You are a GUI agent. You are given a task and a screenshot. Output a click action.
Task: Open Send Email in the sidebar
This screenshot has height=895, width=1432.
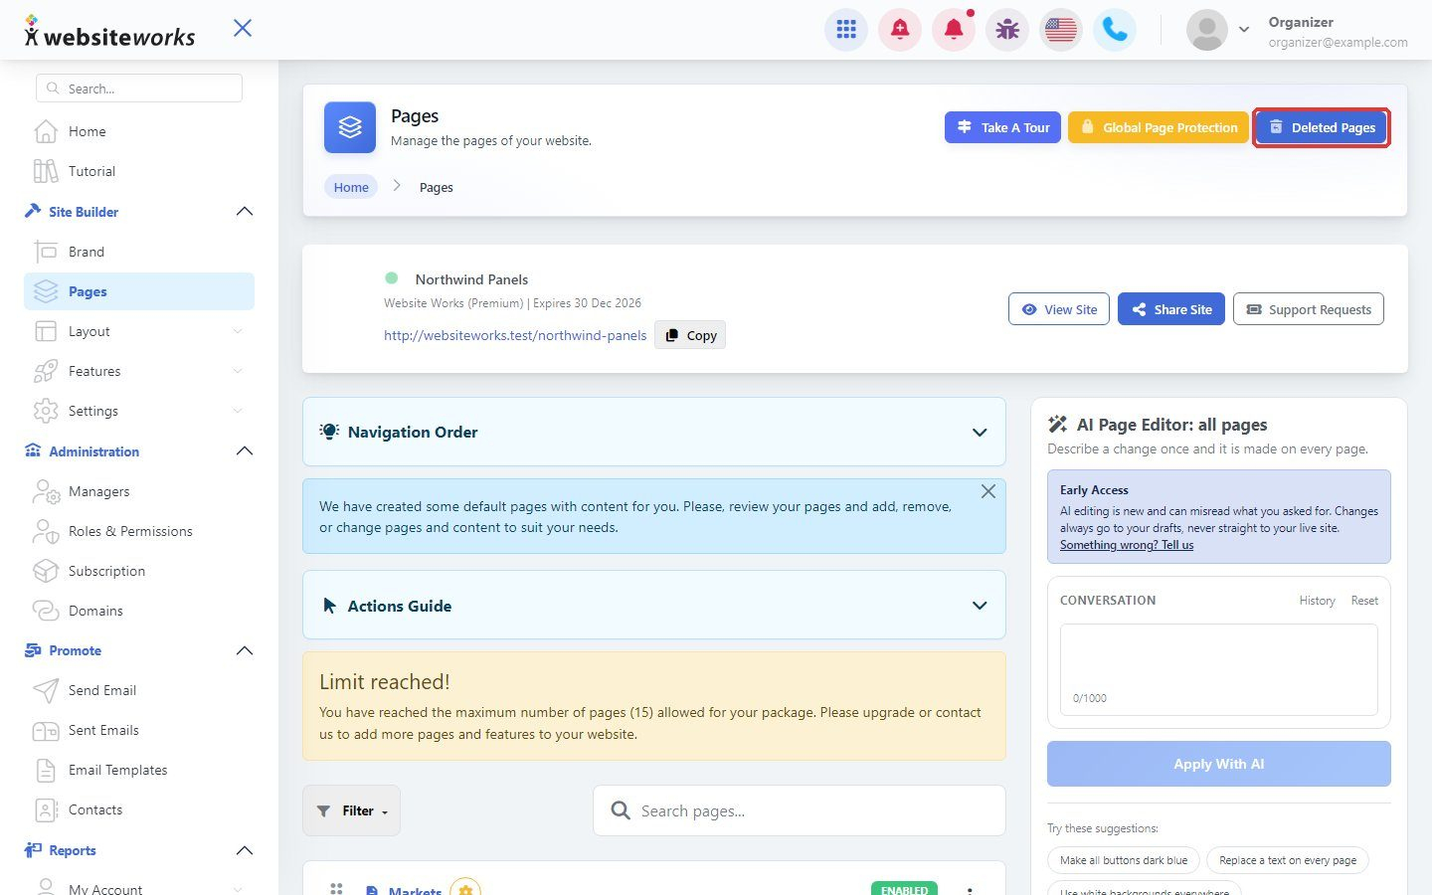tap(139, 690)
